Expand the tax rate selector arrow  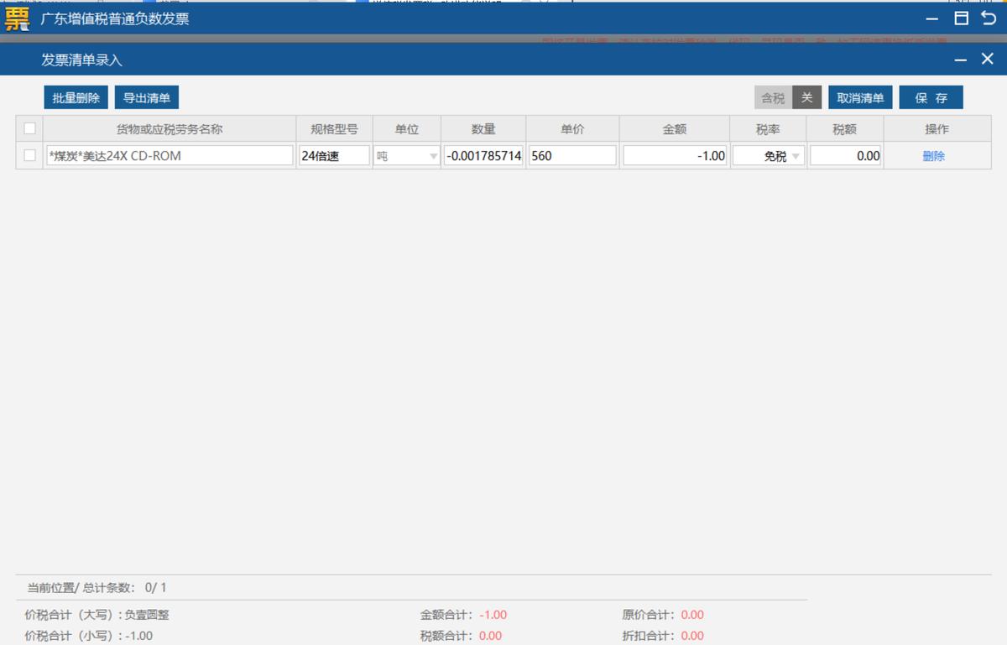(x=795, y=155)
